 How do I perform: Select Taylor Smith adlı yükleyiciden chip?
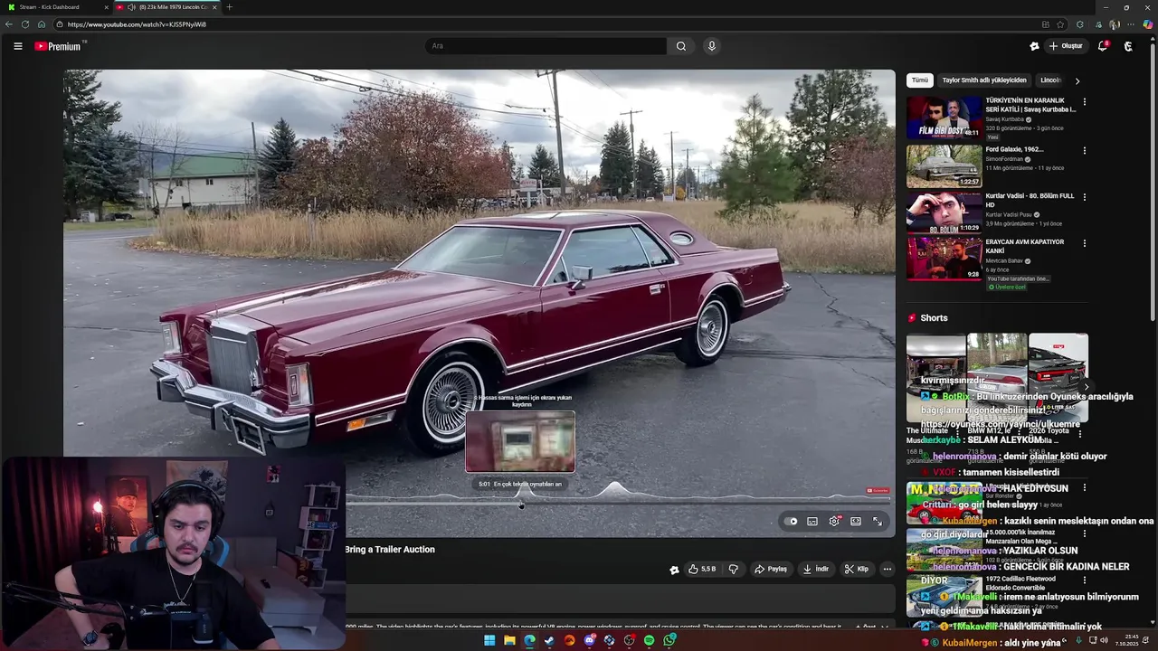pos(984,80)
